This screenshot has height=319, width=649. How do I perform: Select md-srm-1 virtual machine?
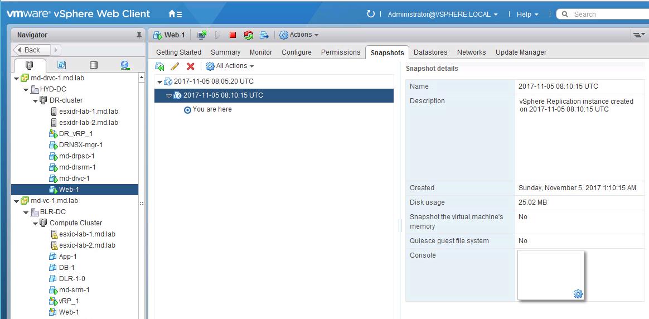74,290
